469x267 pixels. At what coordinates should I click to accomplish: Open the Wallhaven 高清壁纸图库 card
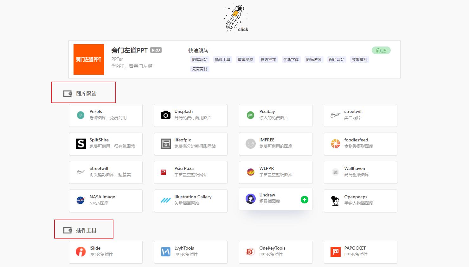tap(360, 172)
